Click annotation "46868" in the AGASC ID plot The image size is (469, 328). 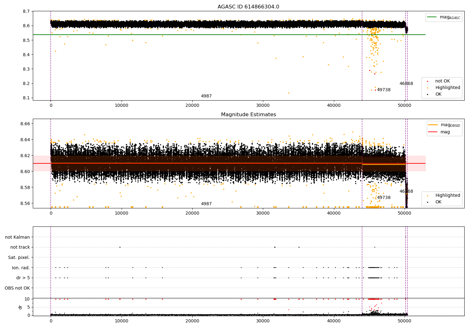coord(406,84)
